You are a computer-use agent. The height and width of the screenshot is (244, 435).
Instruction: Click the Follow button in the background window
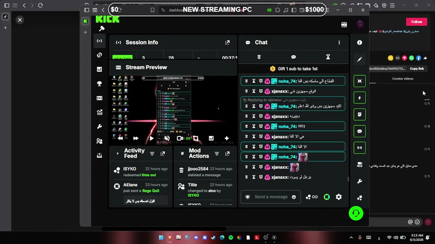(417, 22)
